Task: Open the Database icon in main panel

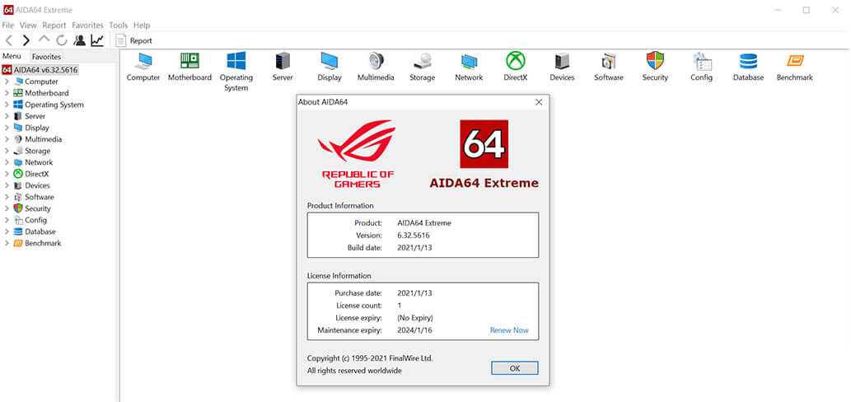Action: tap(748, 62)
